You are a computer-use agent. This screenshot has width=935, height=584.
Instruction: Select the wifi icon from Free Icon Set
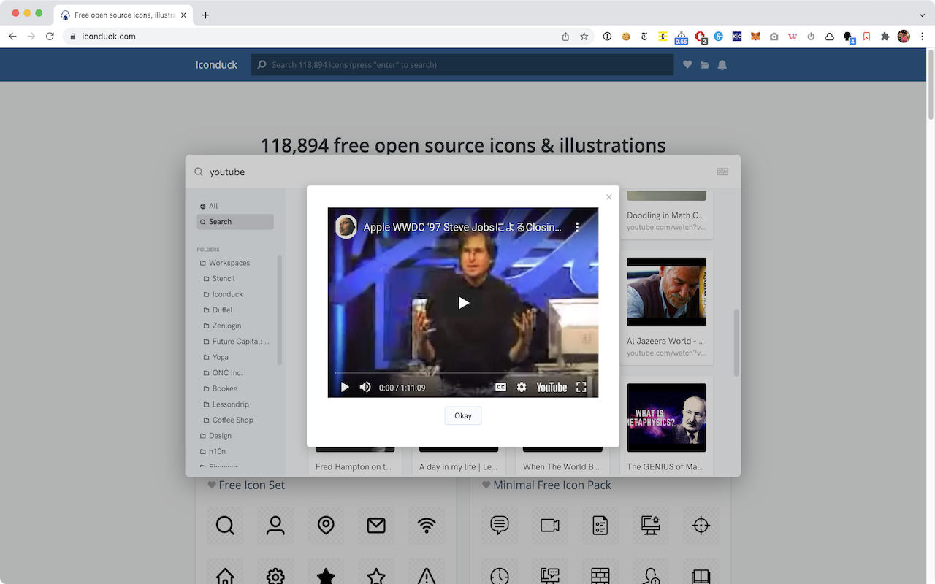tap(426, 525)
